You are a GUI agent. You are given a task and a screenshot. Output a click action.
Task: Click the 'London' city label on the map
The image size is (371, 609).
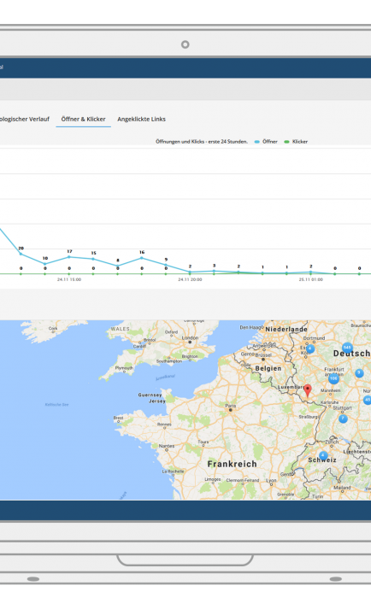(190, 338)
